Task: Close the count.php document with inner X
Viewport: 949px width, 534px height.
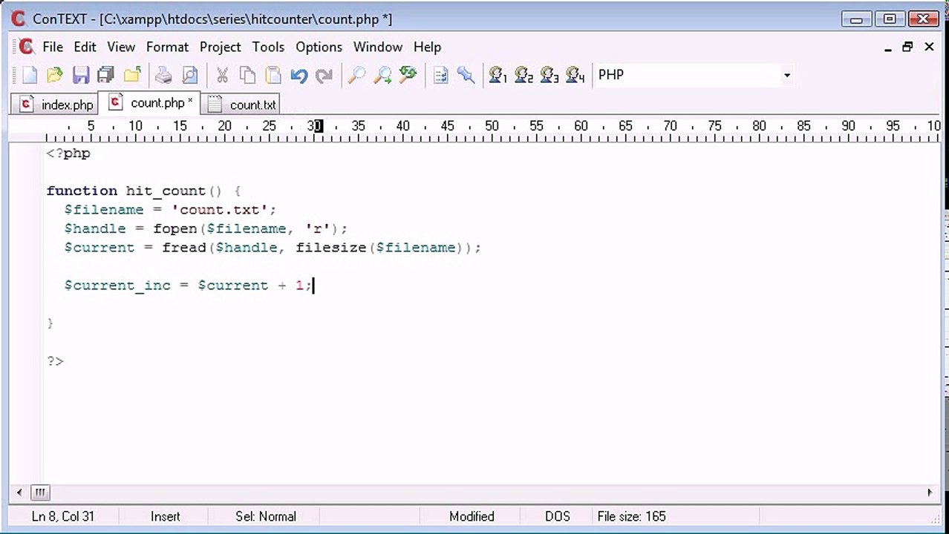Action: click(929, 47)
